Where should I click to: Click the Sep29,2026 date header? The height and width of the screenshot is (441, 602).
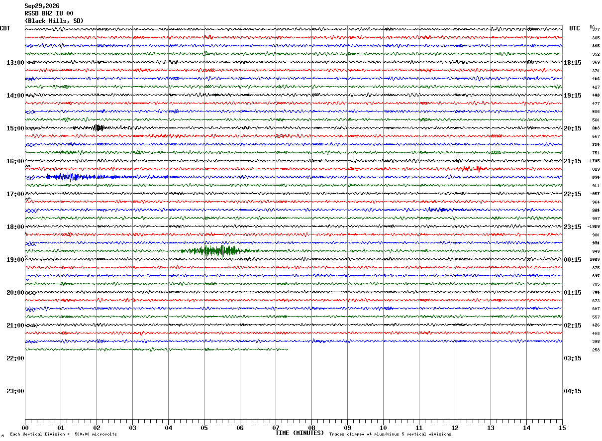(42, 6)
